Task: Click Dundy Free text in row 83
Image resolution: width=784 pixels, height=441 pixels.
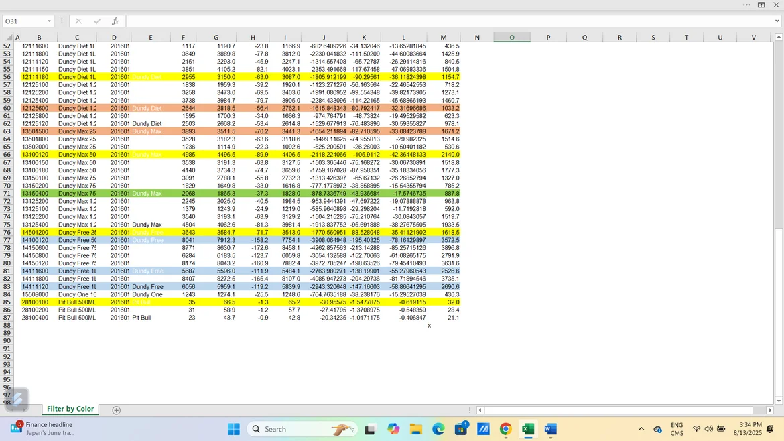Action: coord(147,286)
